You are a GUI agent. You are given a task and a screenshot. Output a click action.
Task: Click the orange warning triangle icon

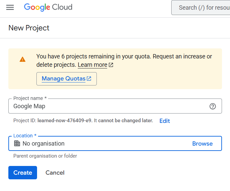23,59
